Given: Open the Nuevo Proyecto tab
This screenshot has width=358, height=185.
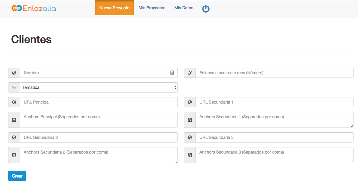Looking at the screenshot, I should 114,8.
